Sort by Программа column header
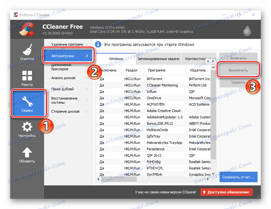The height and width of the screenshot is (209, 271). [165, 70]
